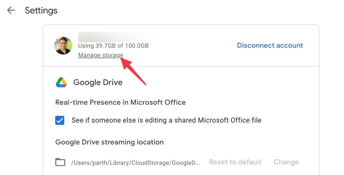The height and width of the screenshot is (175, 344).
Task: Click the storage usage text showing 39.7GB
Action: point(113,45)
